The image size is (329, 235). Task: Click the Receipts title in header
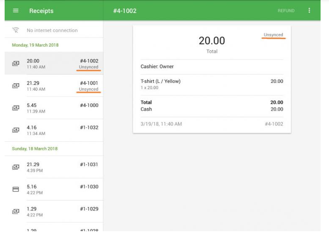coord(41,11)
